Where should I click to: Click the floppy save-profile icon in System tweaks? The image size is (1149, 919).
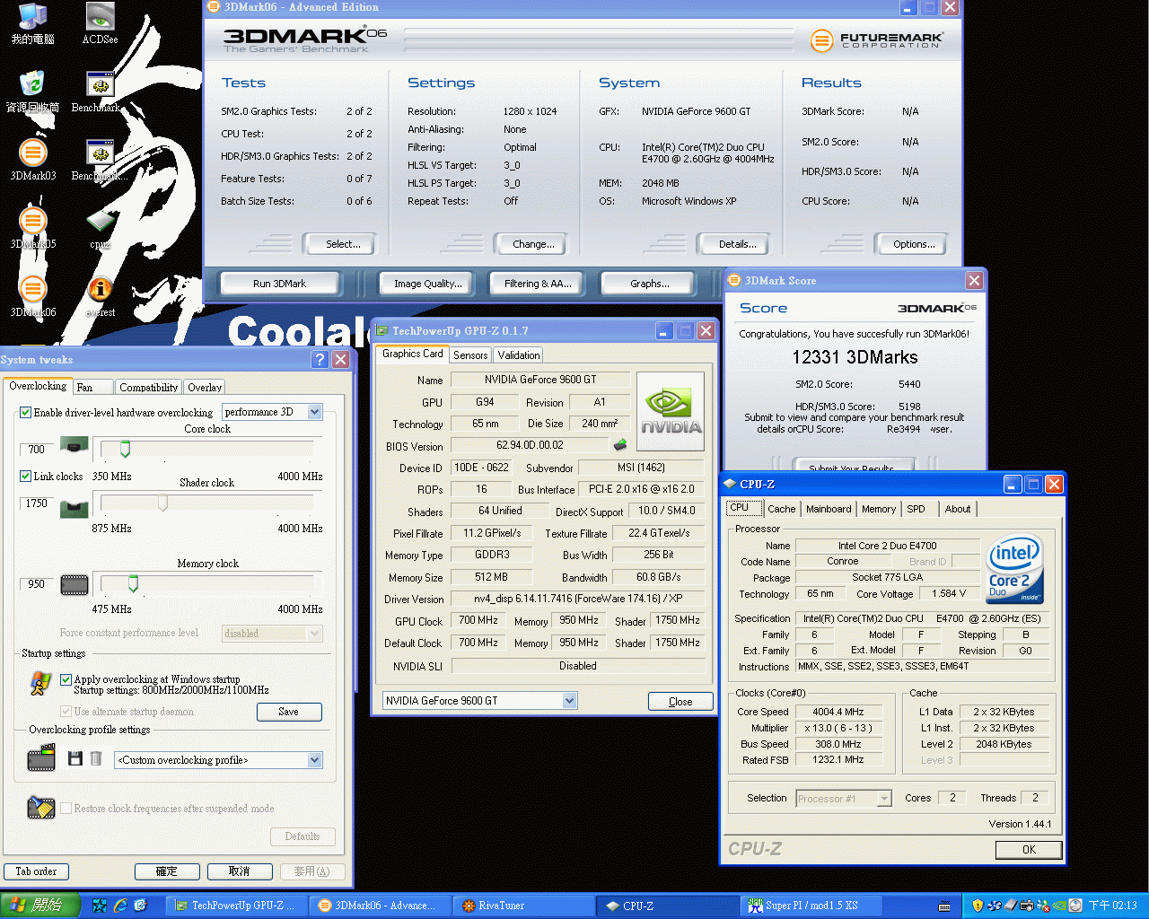tap(75, 759)
